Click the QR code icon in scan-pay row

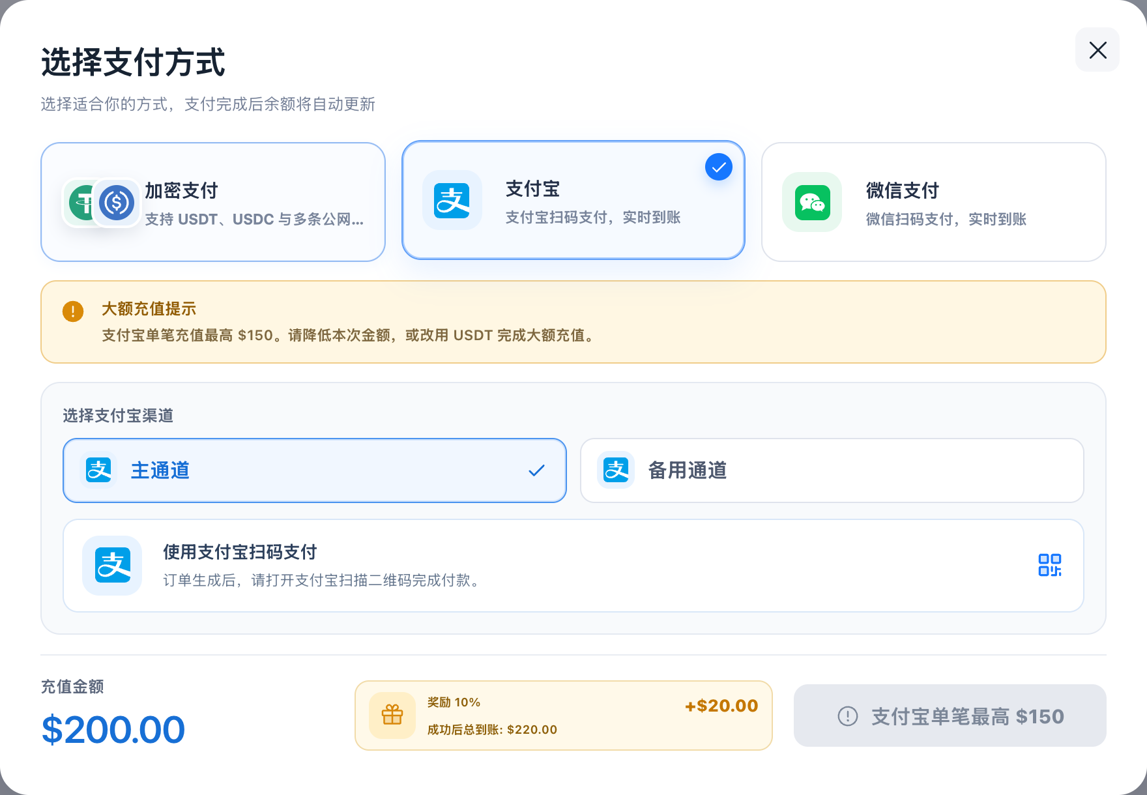[1050, 565]
